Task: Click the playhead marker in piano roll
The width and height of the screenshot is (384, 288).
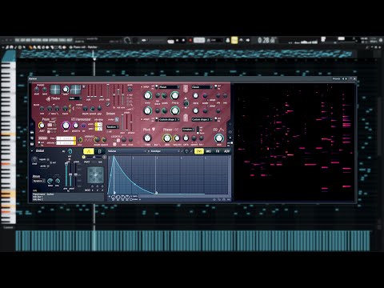Action: pyautogui.click(x=94, y=59)
